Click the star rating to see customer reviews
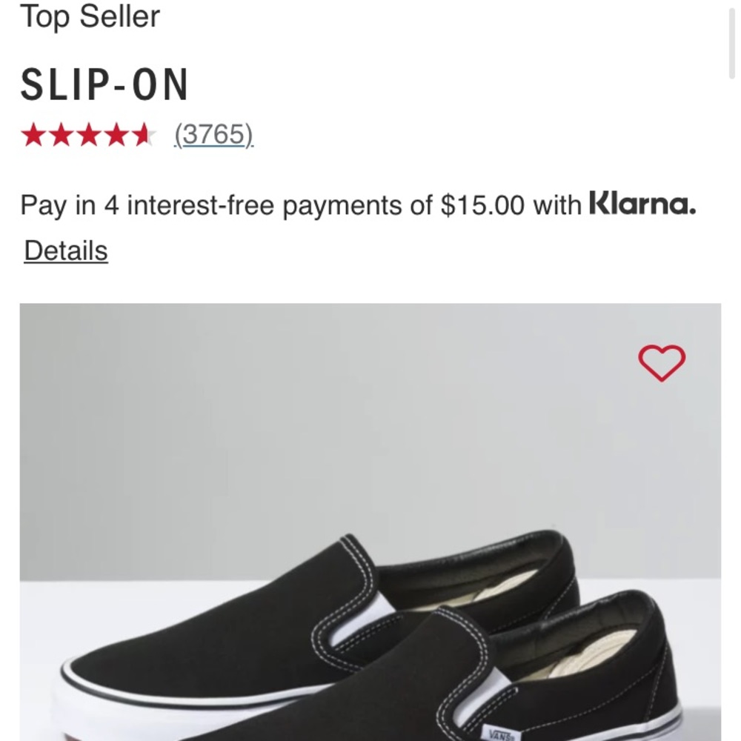 pos(89,135)
